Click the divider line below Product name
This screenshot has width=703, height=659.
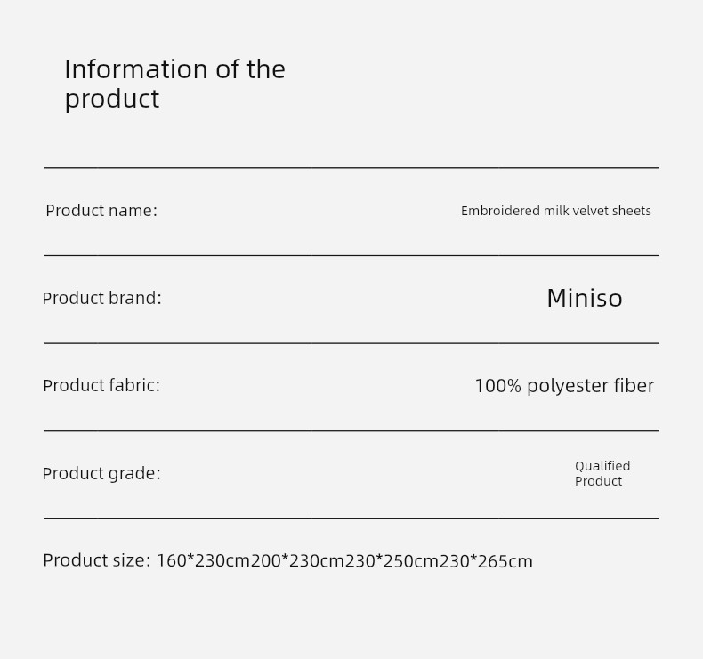351,255
